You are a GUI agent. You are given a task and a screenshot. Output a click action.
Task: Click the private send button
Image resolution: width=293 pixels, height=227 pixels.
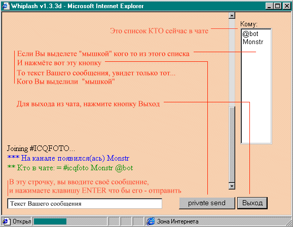point(207,203)
